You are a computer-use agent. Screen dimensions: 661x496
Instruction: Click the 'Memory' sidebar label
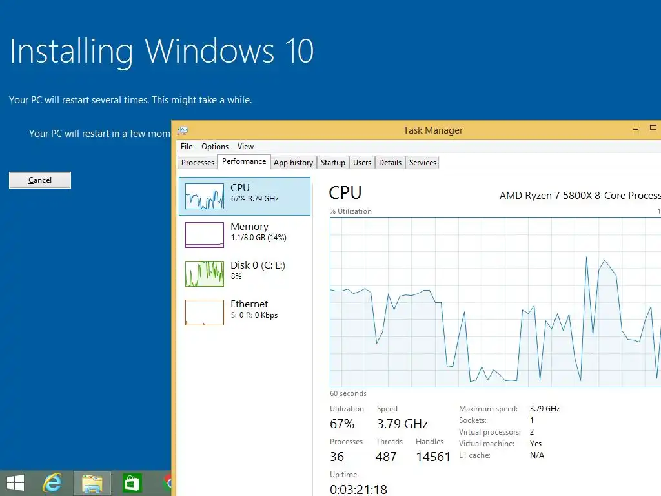tap(249, 227)
